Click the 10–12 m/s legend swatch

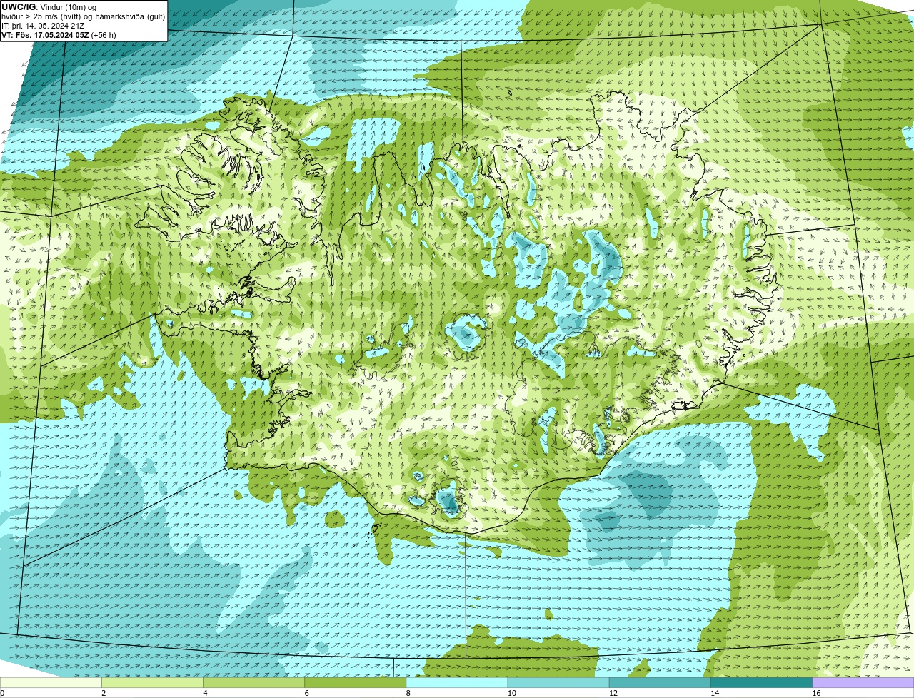coord(558,682)
